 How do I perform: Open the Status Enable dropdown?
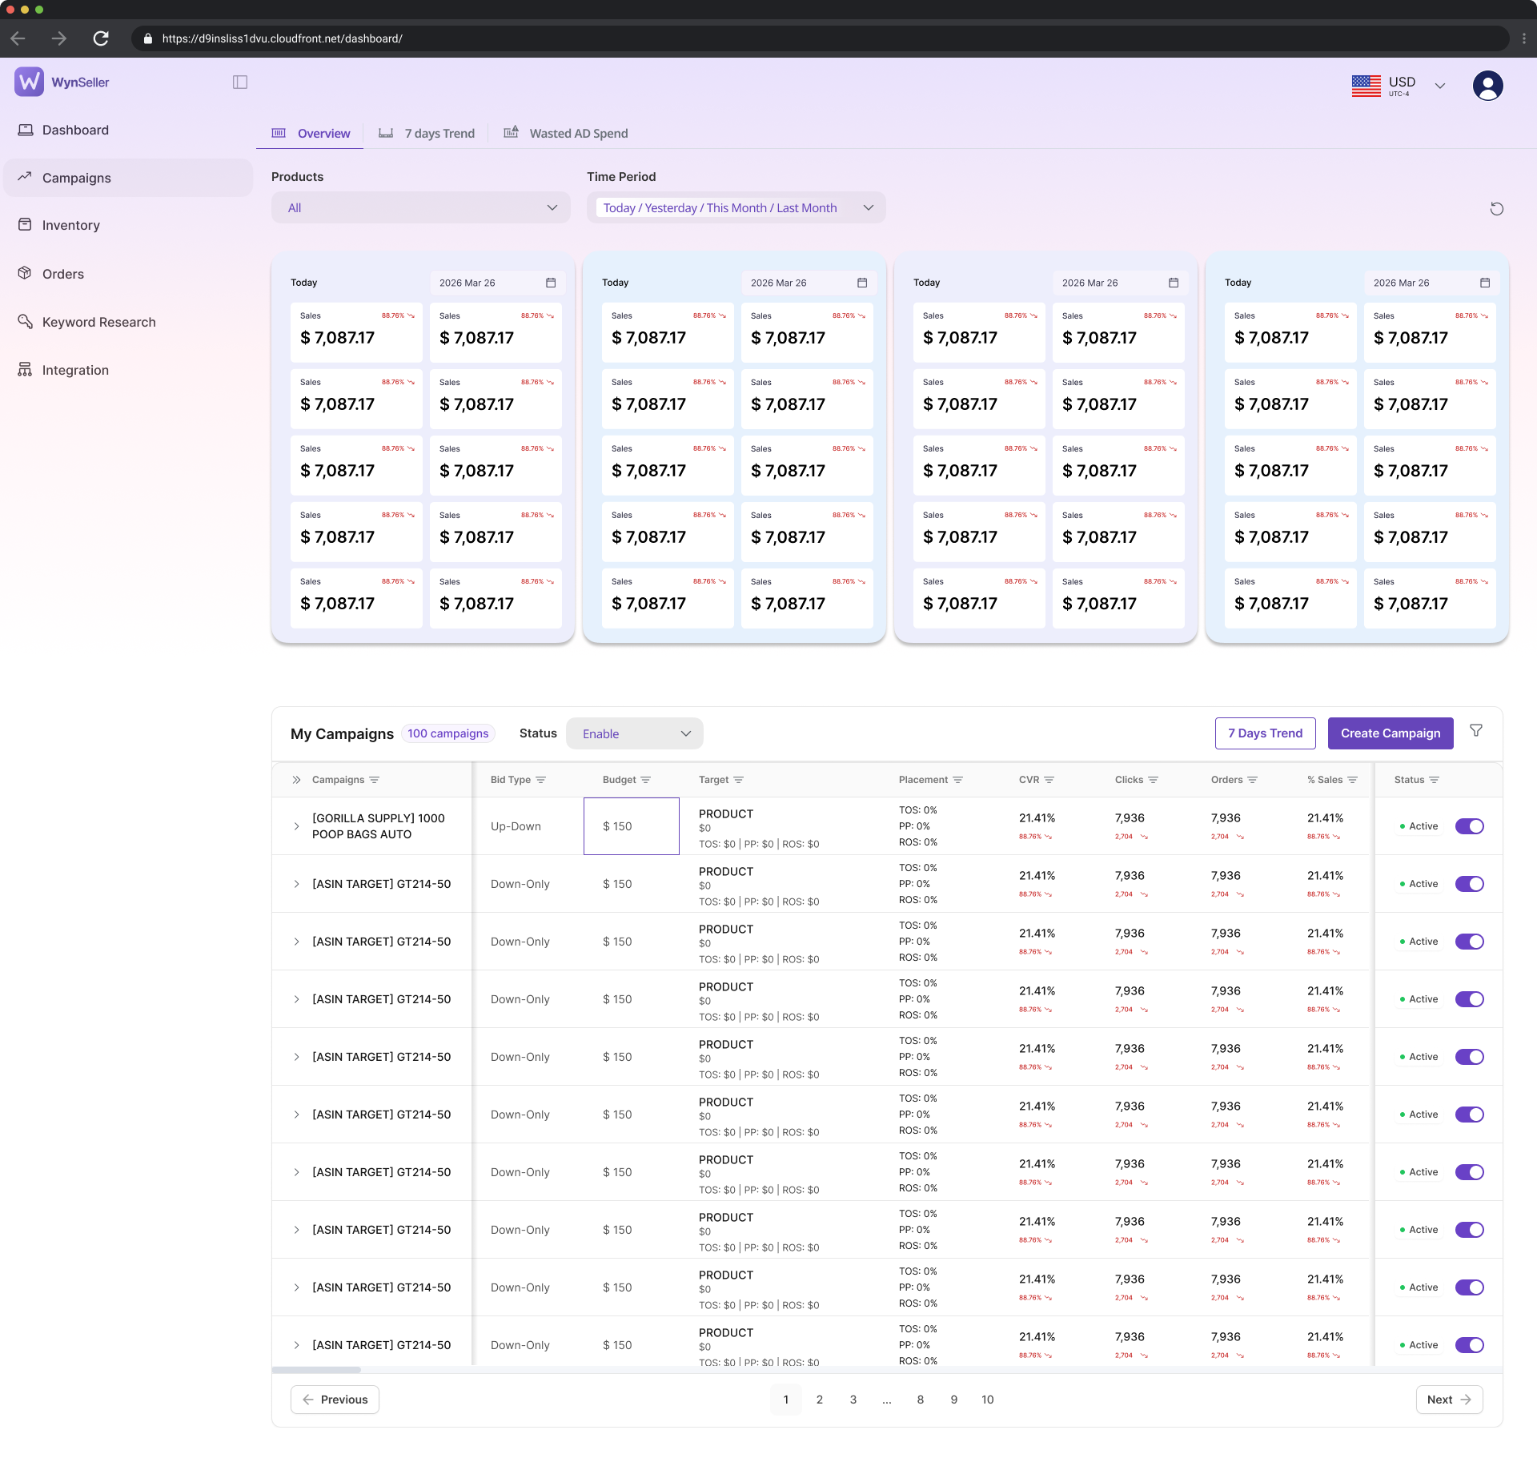point(635,734)
